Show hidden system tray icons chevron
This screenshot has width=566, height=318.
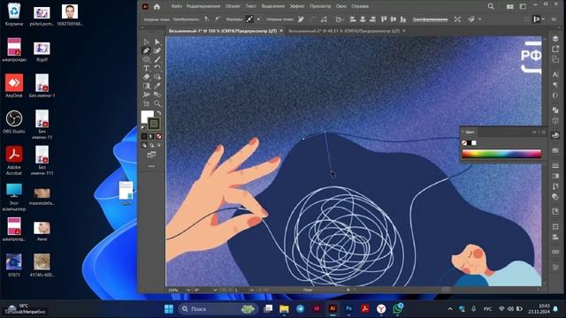coord(450,309)
